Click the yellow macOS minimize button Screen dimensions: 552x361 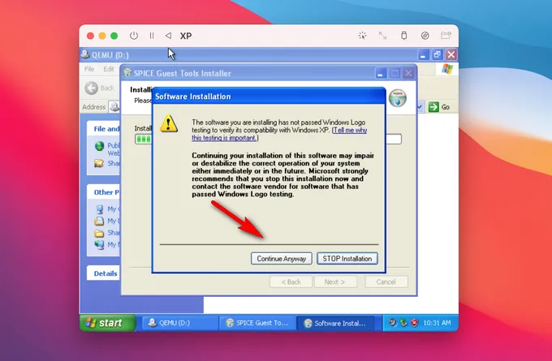click(102, 36)
